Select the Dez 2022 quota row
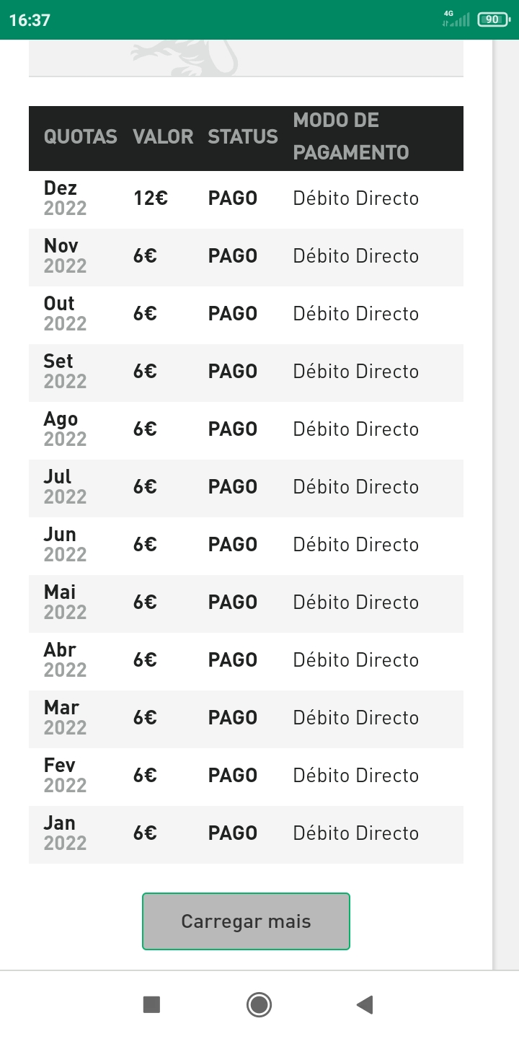 pyautogui.click(x=246, y=198)
